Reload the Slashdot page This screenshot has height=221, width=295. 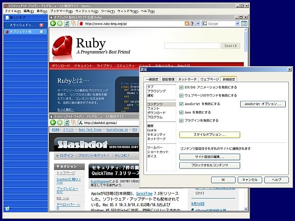[67, 122]
